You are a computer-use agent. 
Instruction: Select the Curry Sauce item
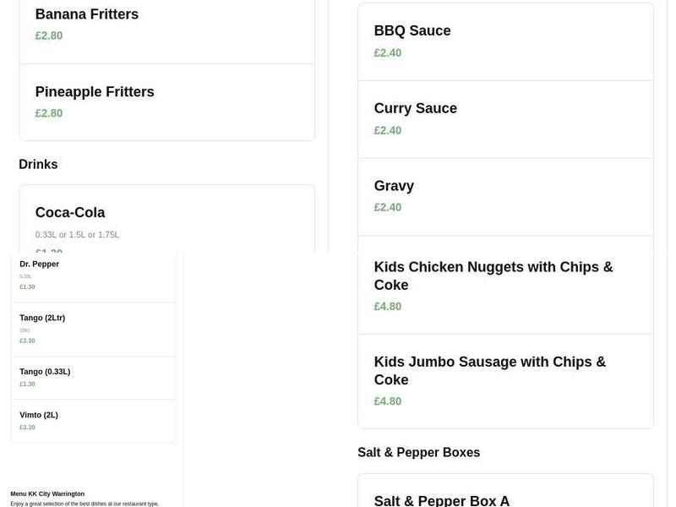click(x=416, y=107)
